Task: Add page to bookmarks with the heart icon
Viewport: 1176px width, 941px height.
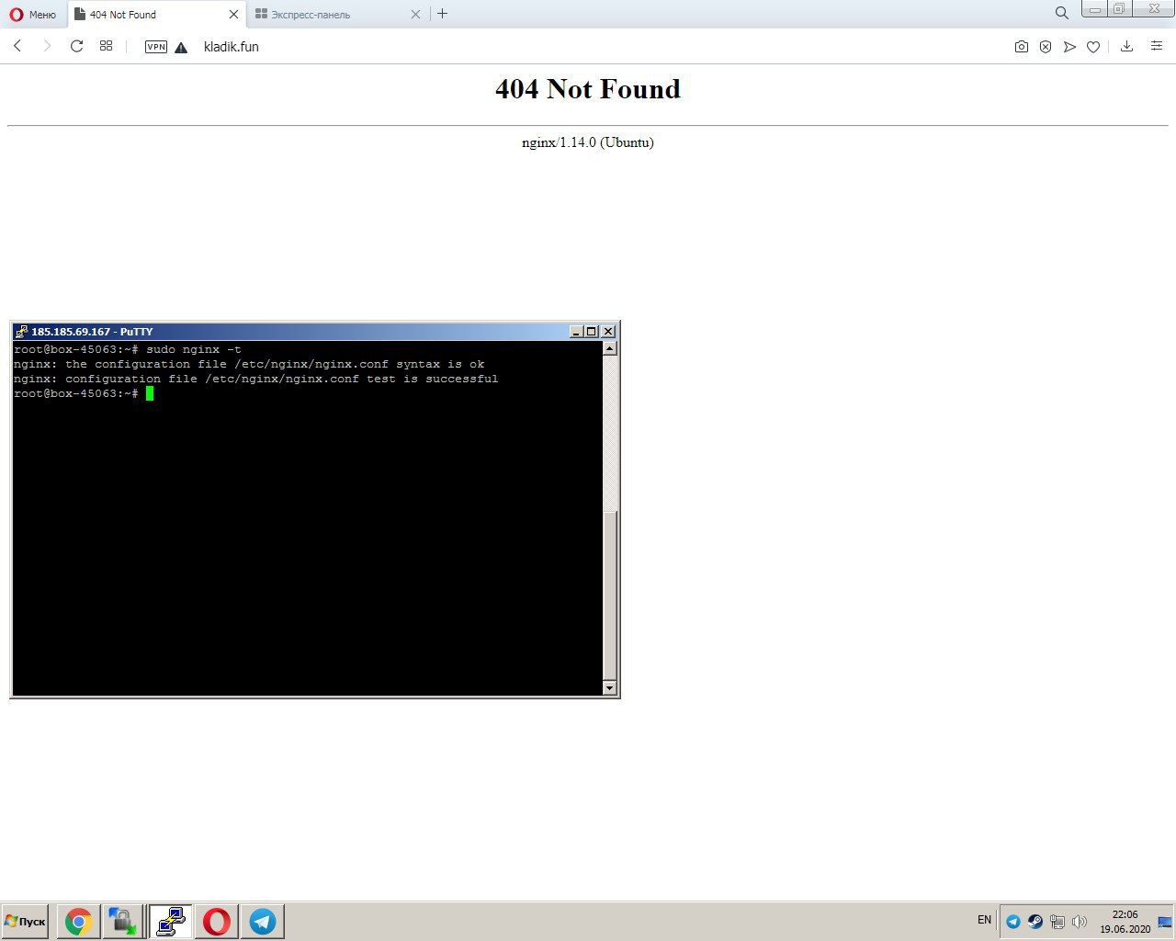Action: point(1093,47)
